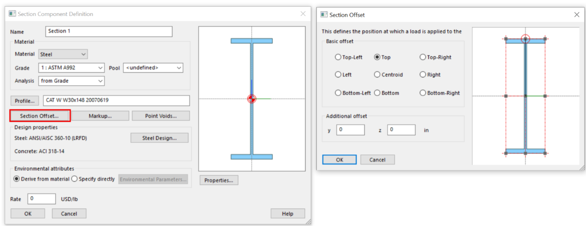View section Properties
Viewport: 586px width, 226px height.
click(219, 180)
